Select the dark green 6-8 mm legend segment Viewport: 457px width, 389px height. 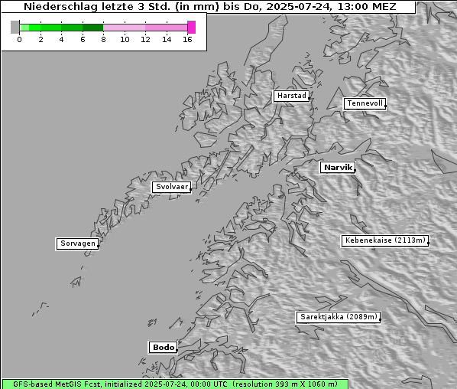(93, 28)
